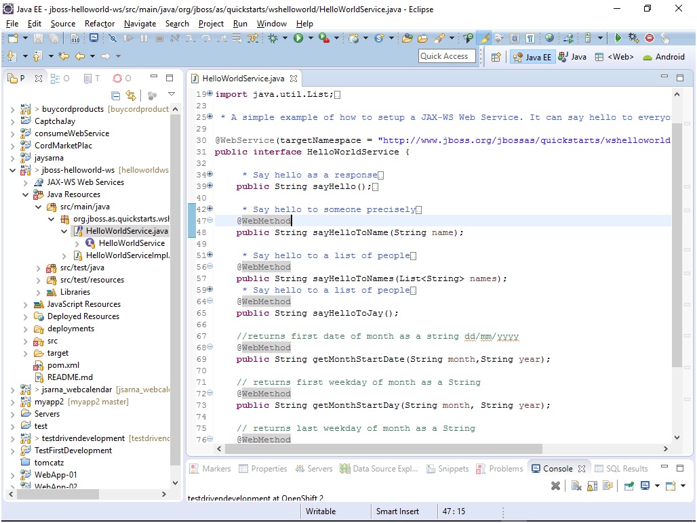
Task: Switch to the Java perspective
Action: (572, 57)
